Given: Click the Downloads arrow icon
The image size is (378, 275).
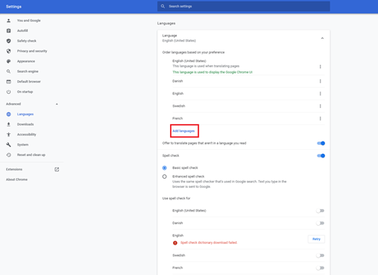Looking at the screenshot, I should 8,124.
